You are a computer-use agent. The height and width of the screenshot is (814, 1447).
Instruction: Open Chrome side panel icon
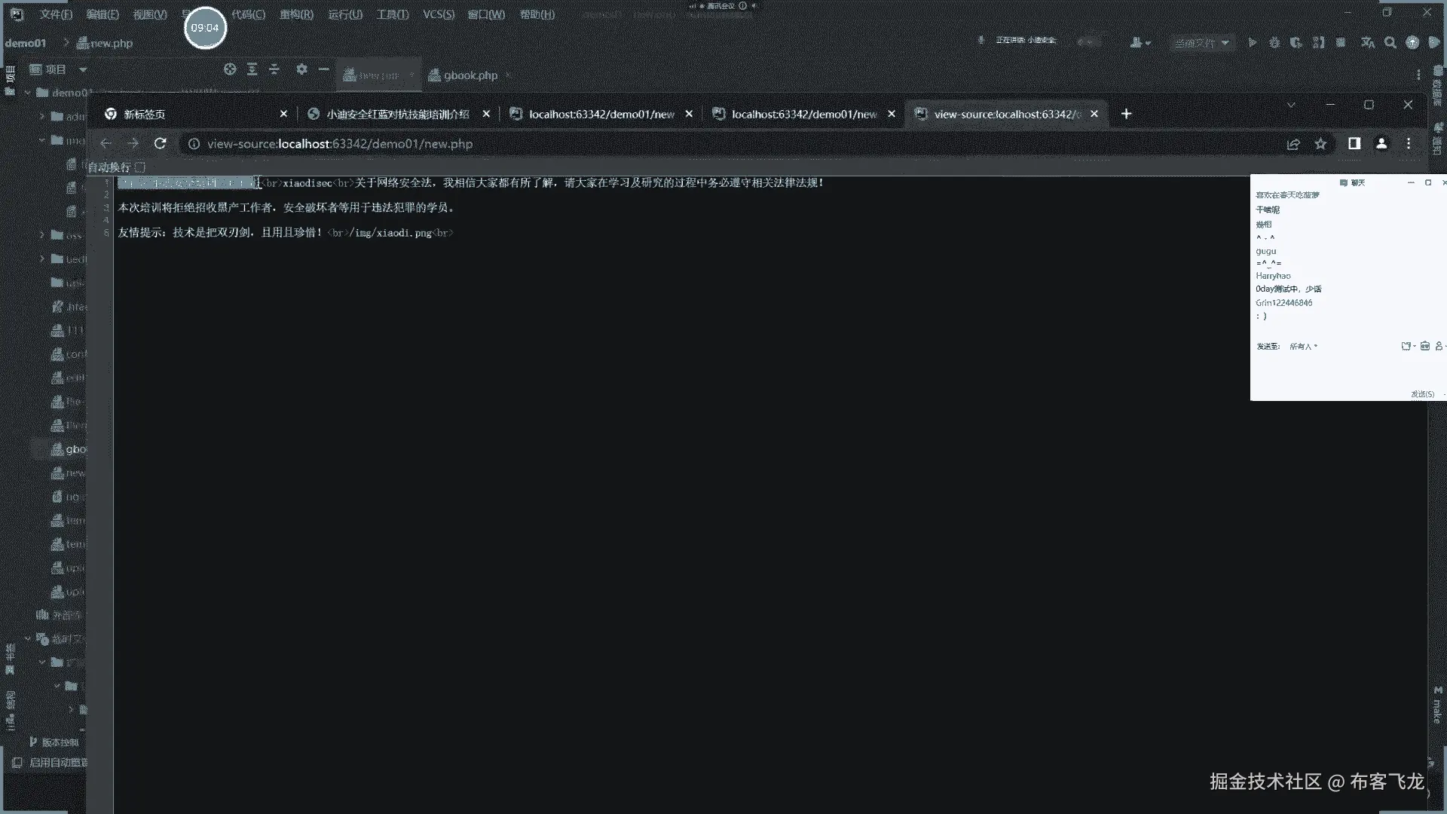[x=1354, y=143]
